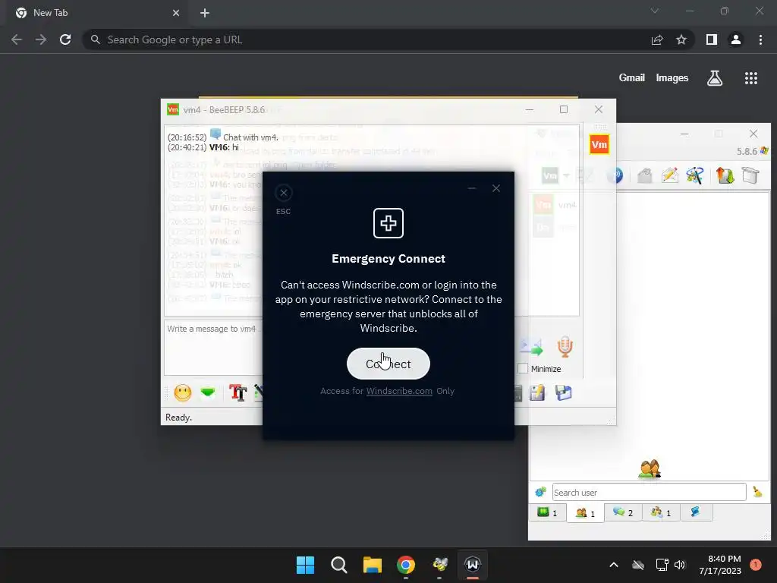Click the broom clear-search icon
The height and width of the screenshot is (583, 777).
757,492
